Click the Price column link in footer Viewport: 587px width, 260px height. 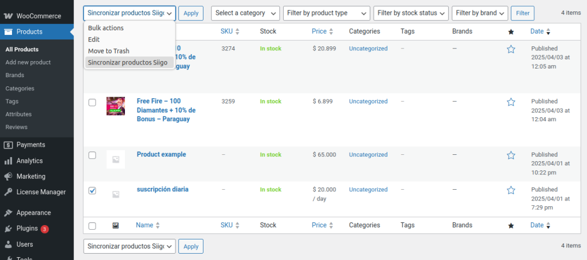point(319,225)
